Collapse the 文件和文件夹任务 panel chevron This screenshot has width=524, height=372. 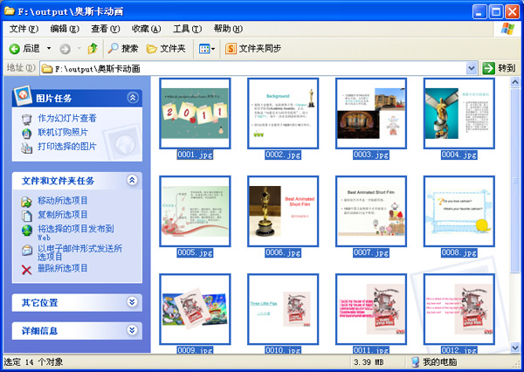coord(133,180)
